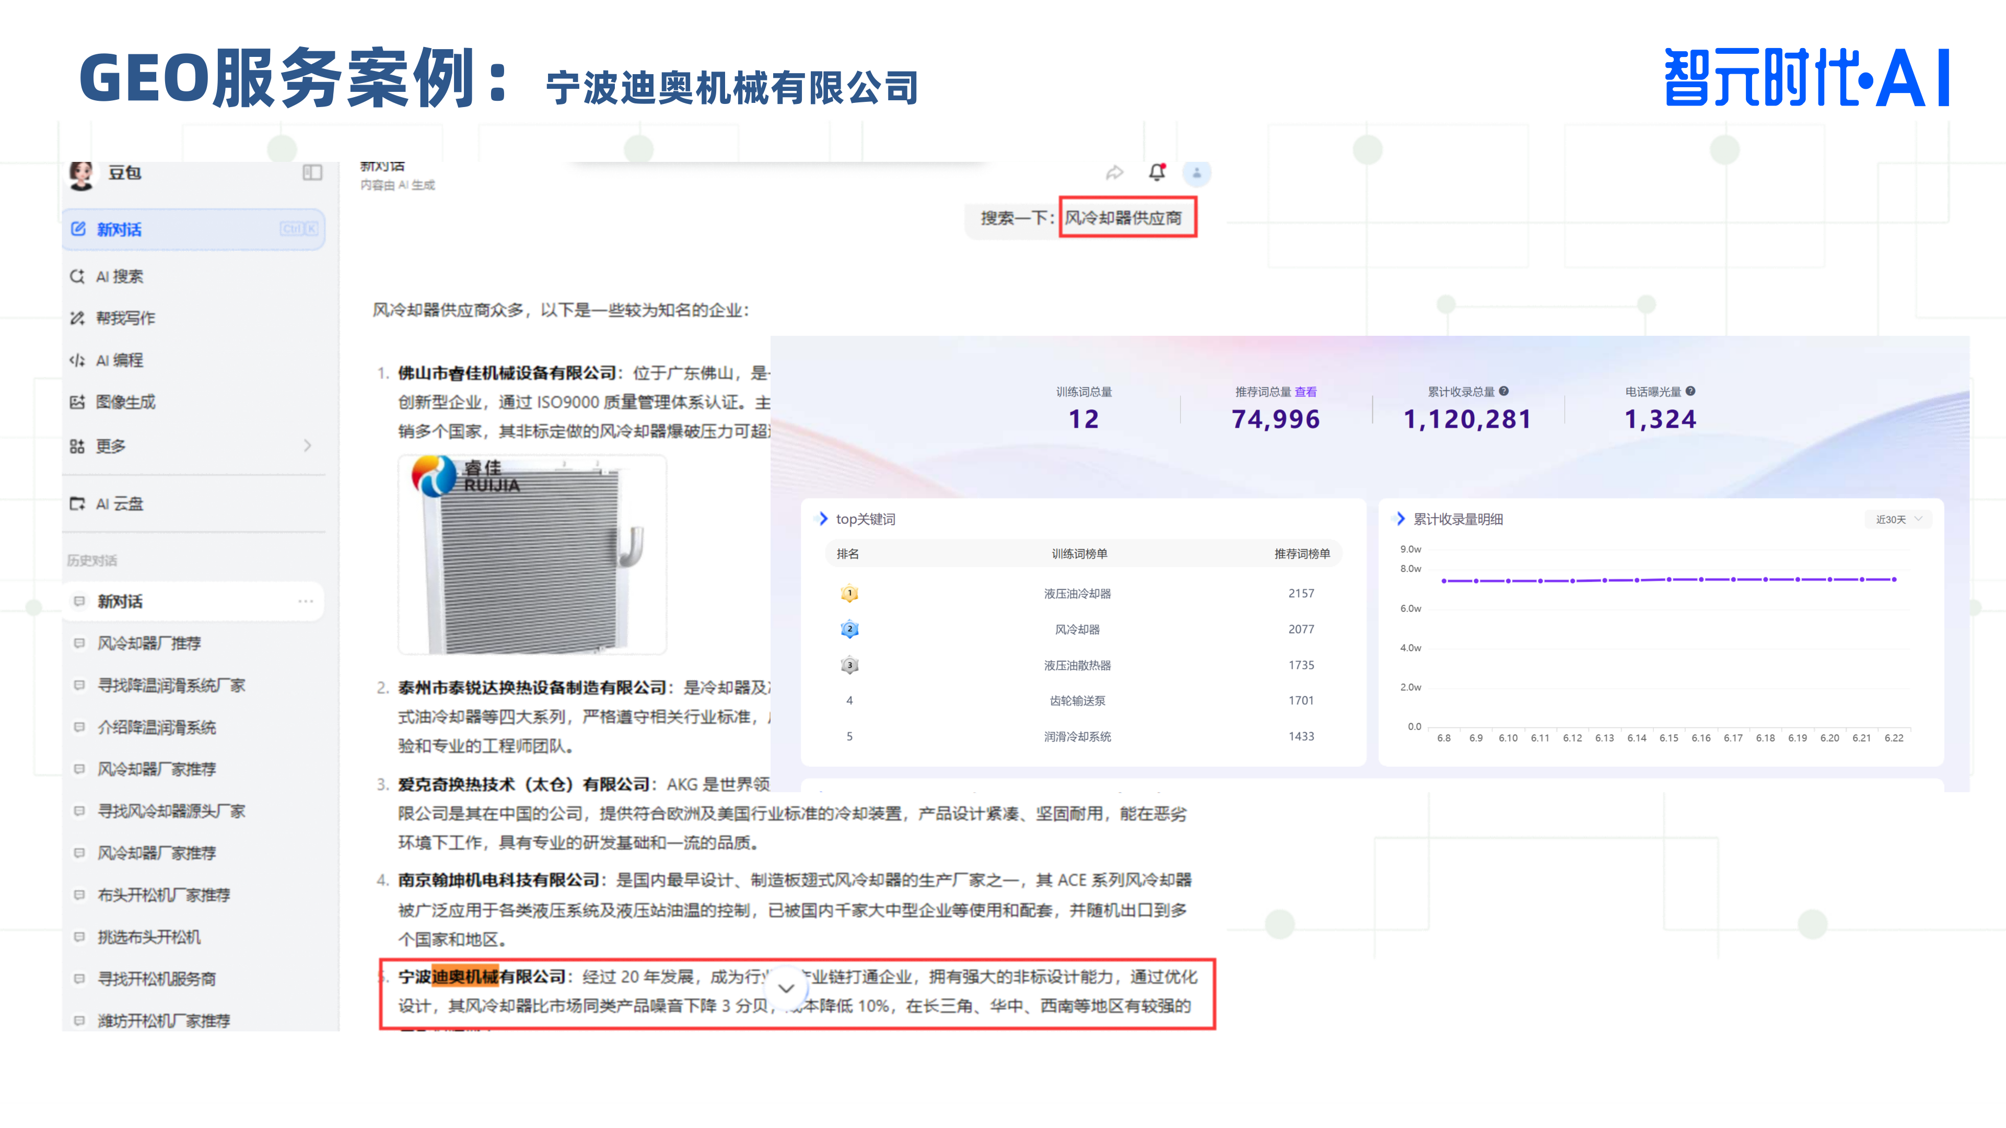This screenshot has width=2006, height=1128.
Task: Open options for current 新对话 history item
Action: 305,601
